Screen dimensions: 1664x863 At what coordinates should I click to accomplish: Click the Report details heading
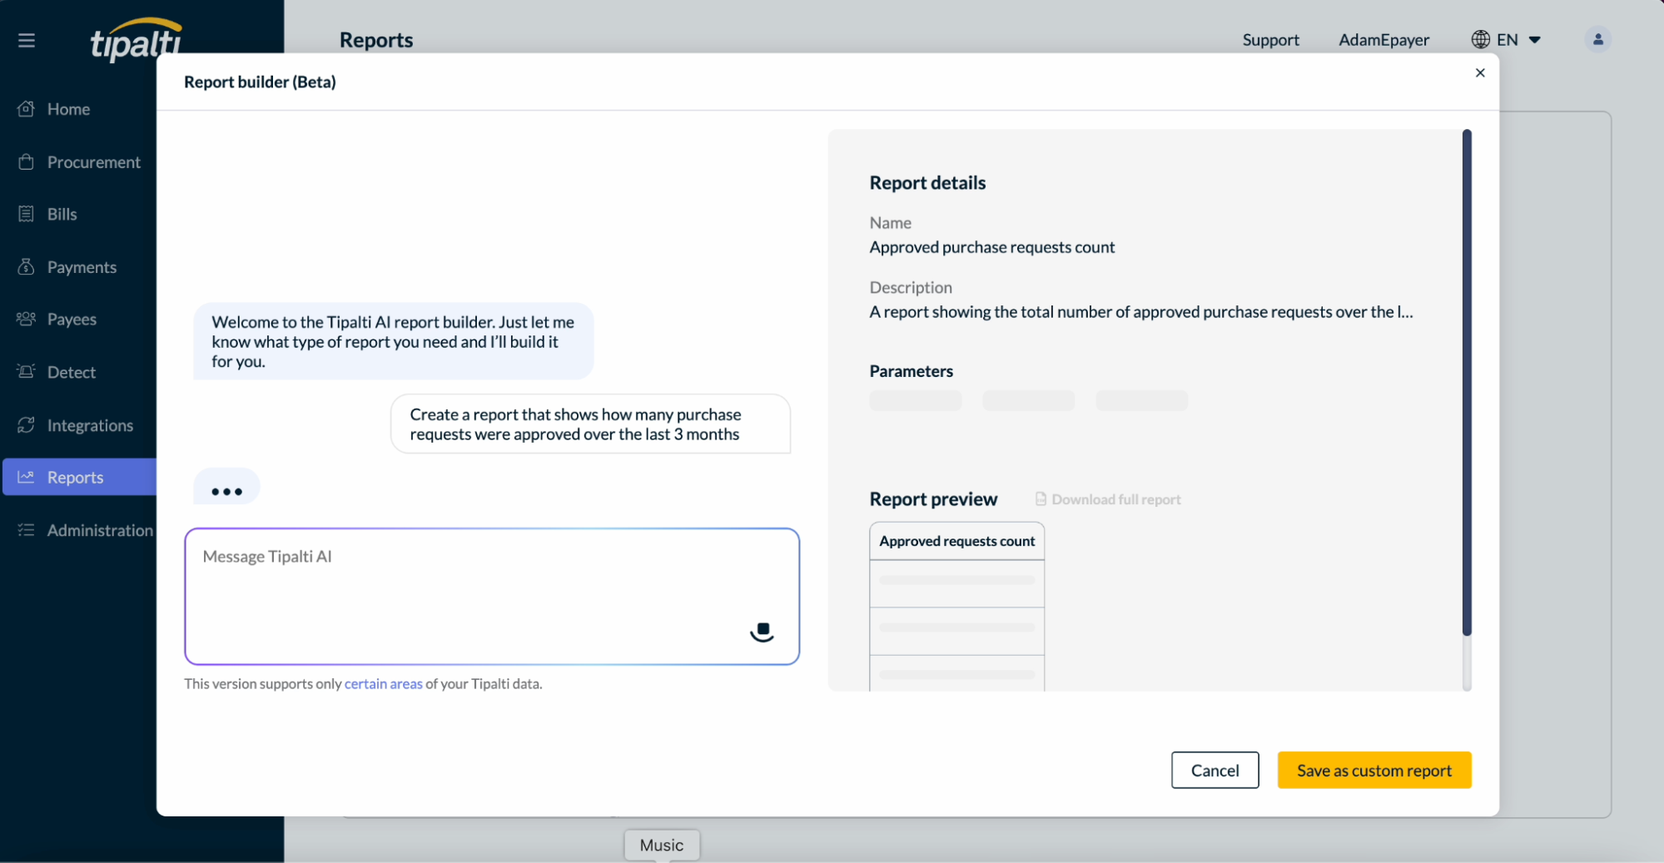[927, 183]
